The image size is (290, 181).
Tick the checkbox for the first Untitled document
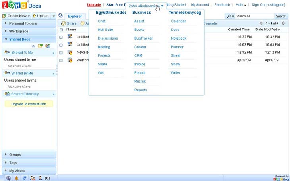61,37
